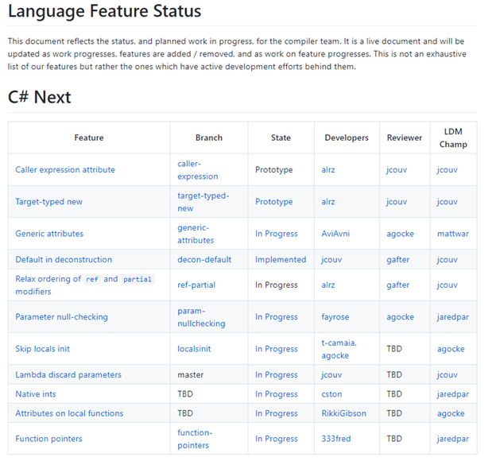Open the localsinit branch link

(194, 349)
